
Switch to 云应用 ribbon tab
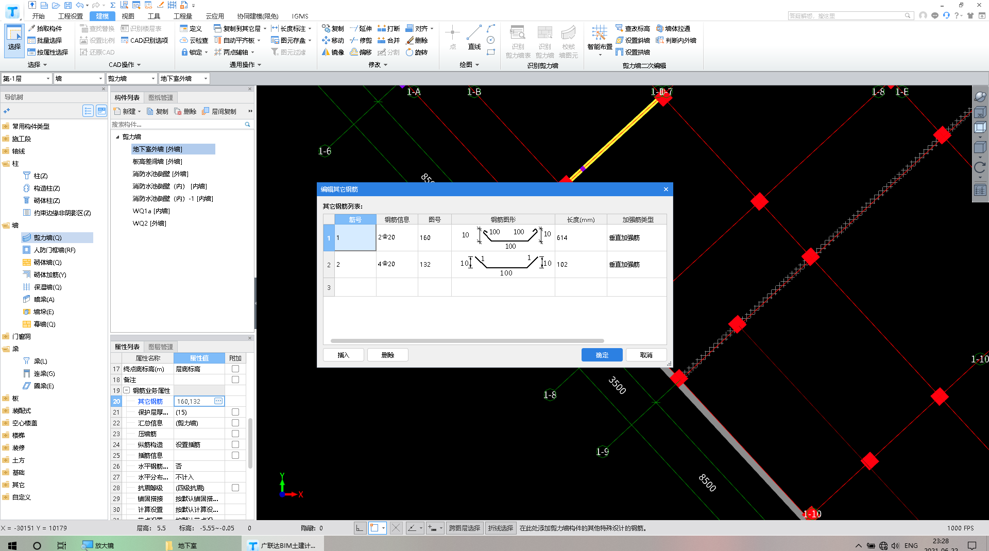tap(215, 16)
